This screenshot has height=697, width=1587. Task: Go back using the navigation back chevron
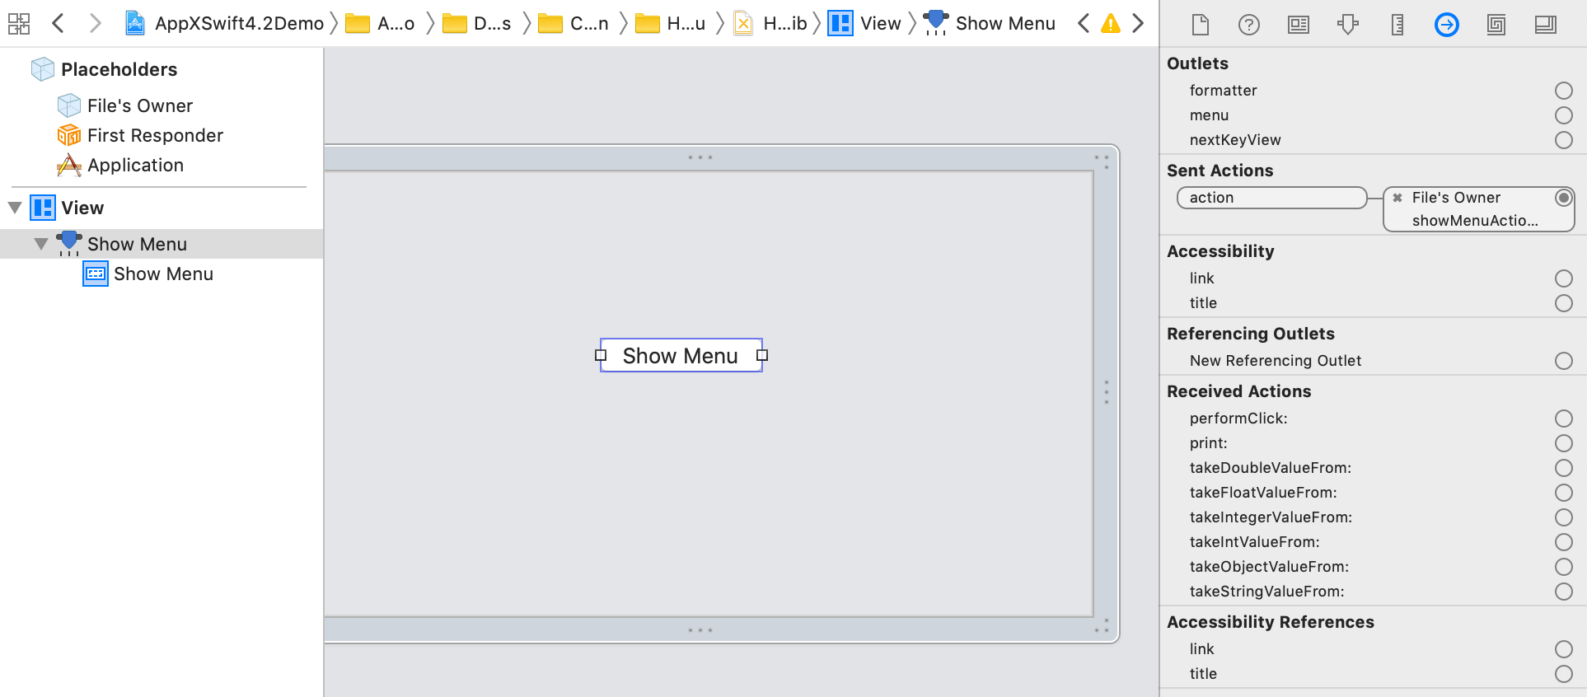58,24
